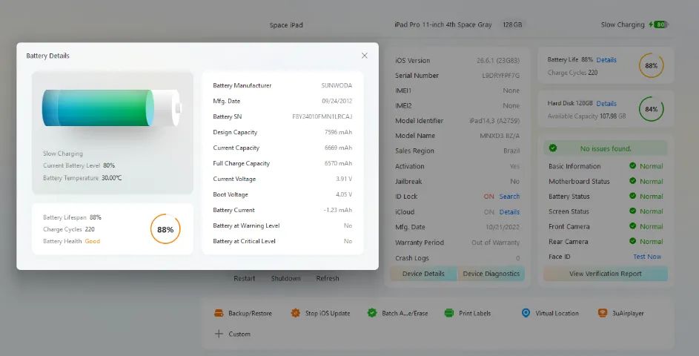The height and width of the screenshot is (356, 699).
Task: Click the check icon for Screen Status
Action: [632, 211]
